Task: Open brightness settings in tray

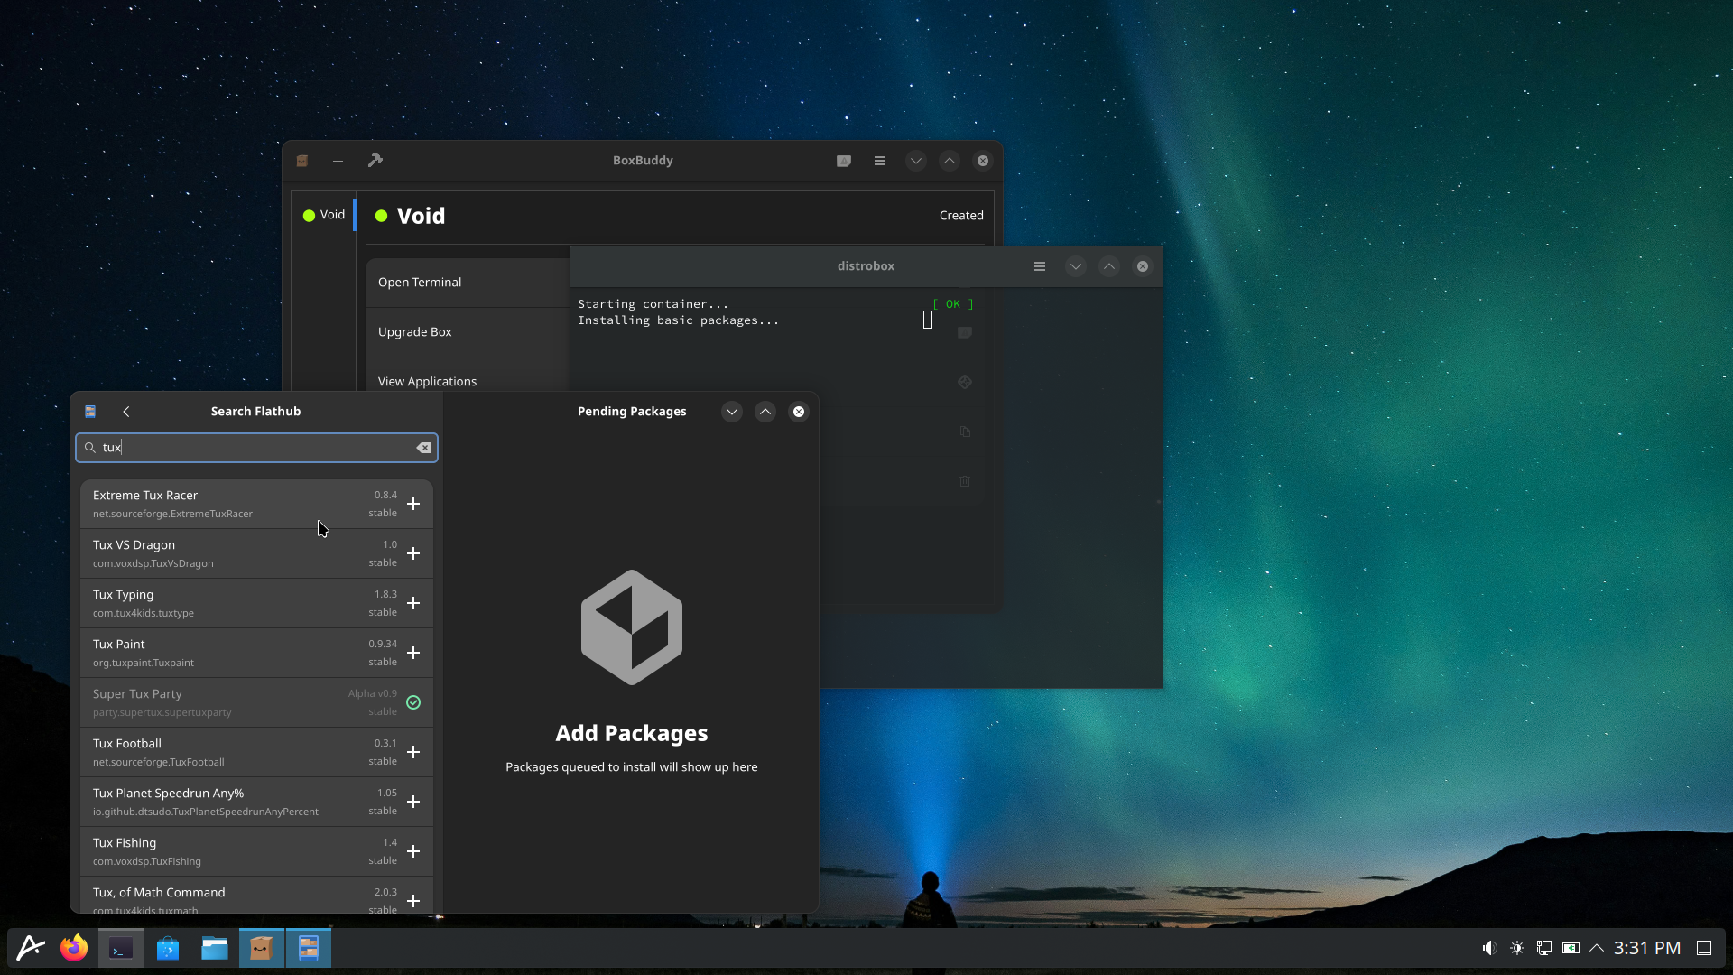Action: coord(1516,948)
